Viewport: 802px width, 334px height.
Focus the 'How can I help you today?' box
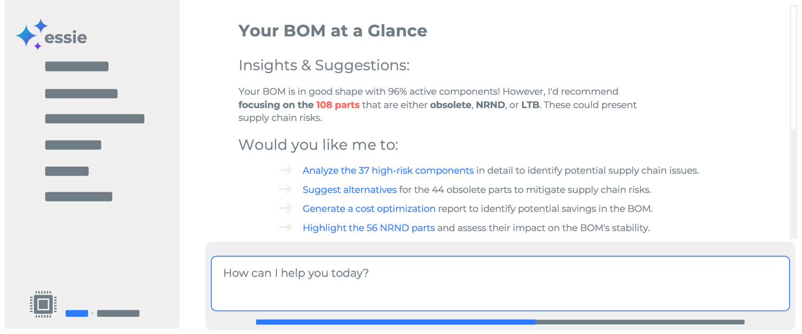(500, 283)
